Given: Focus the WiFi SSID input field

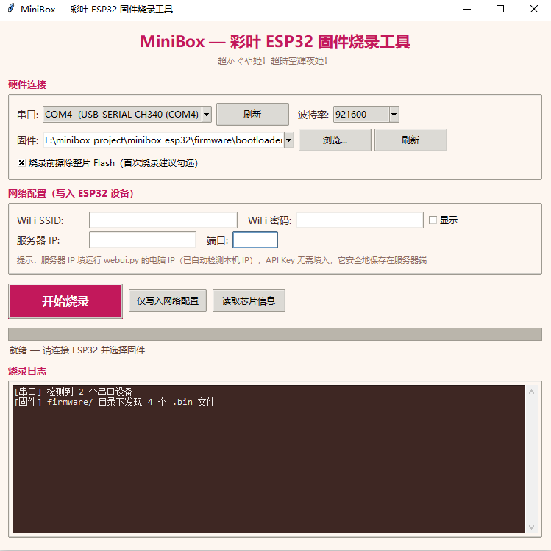Looking at the screenshot, I should coord(163,220).
